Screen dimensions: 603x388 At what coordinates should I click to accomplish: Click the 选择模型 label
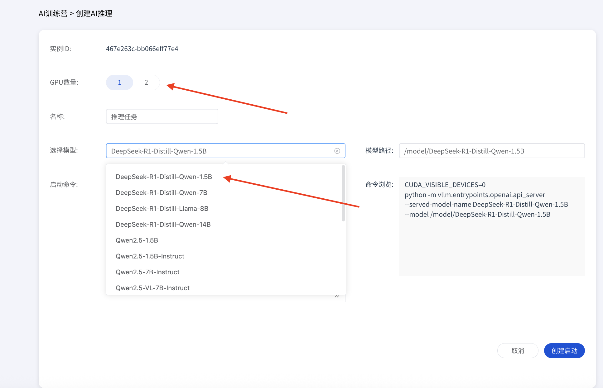pyautogui.click(x=64, y=150)
